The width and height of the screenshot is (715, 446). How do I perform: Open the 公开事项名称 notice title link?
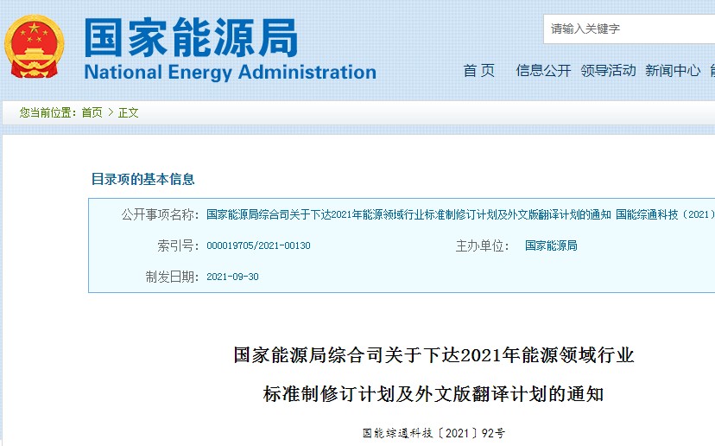[x=460, y=214]
